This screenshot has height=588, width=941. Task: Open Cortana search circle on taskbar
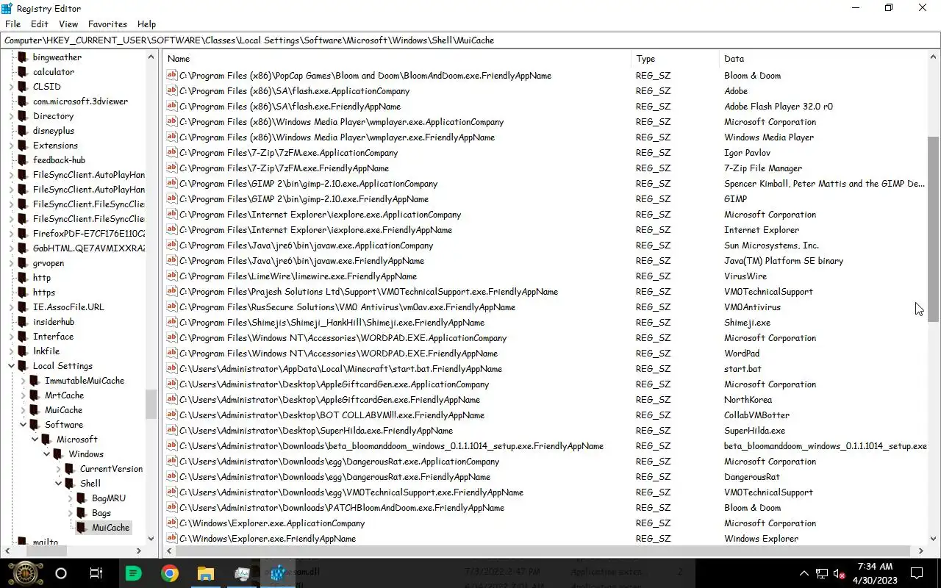pos(61,573)
